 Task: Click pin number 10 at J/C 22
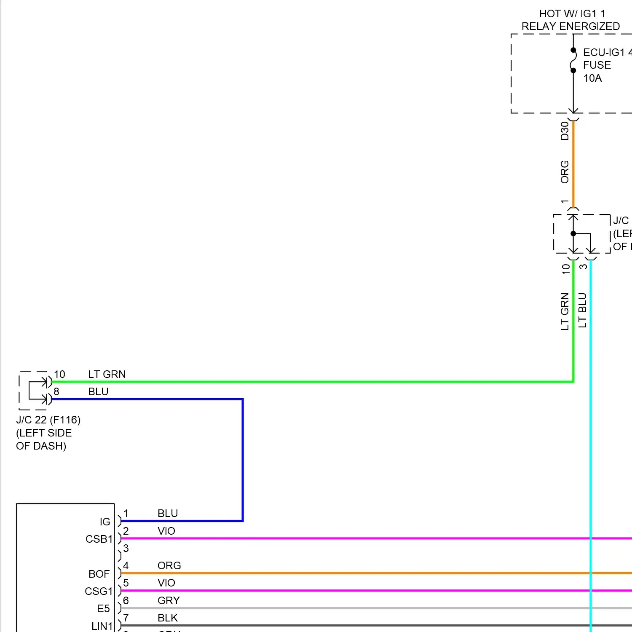click(x=59, y=374)
